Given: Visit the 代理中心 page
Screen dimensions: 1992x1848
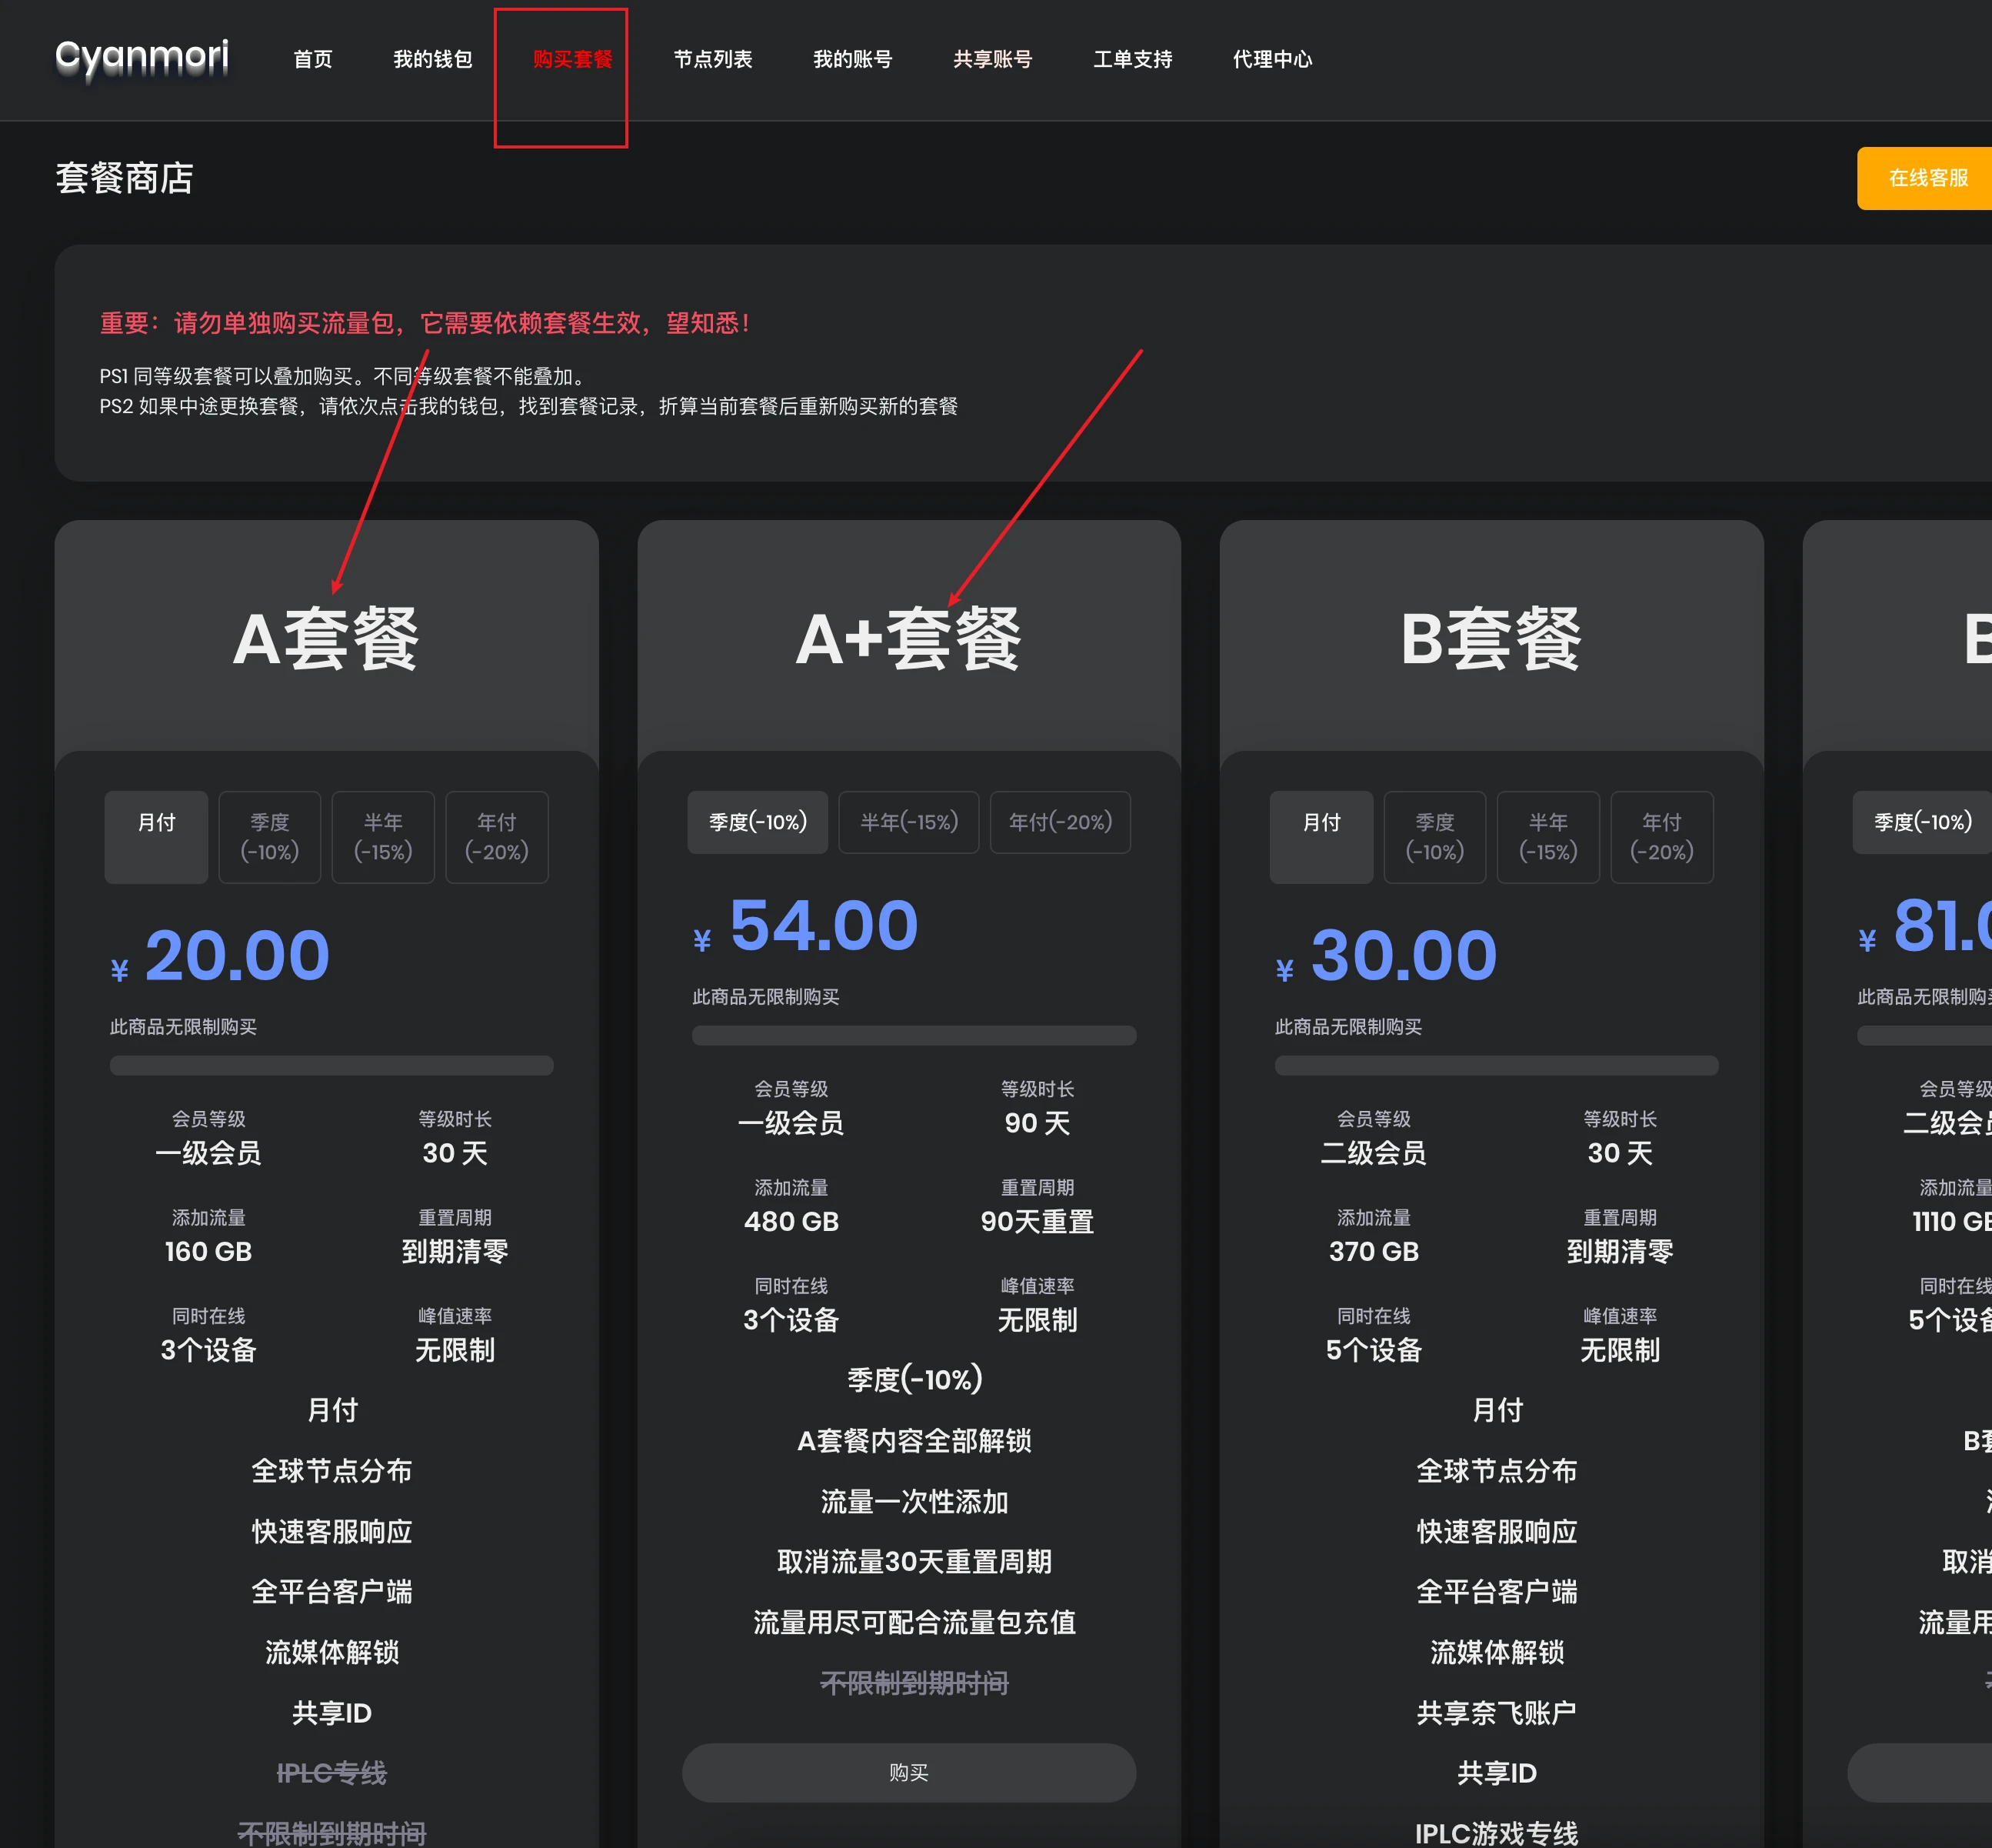Looking at the screenshot, I should (x=1271, y=60).
